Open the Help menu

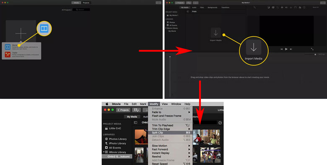[x=187, y=104]
